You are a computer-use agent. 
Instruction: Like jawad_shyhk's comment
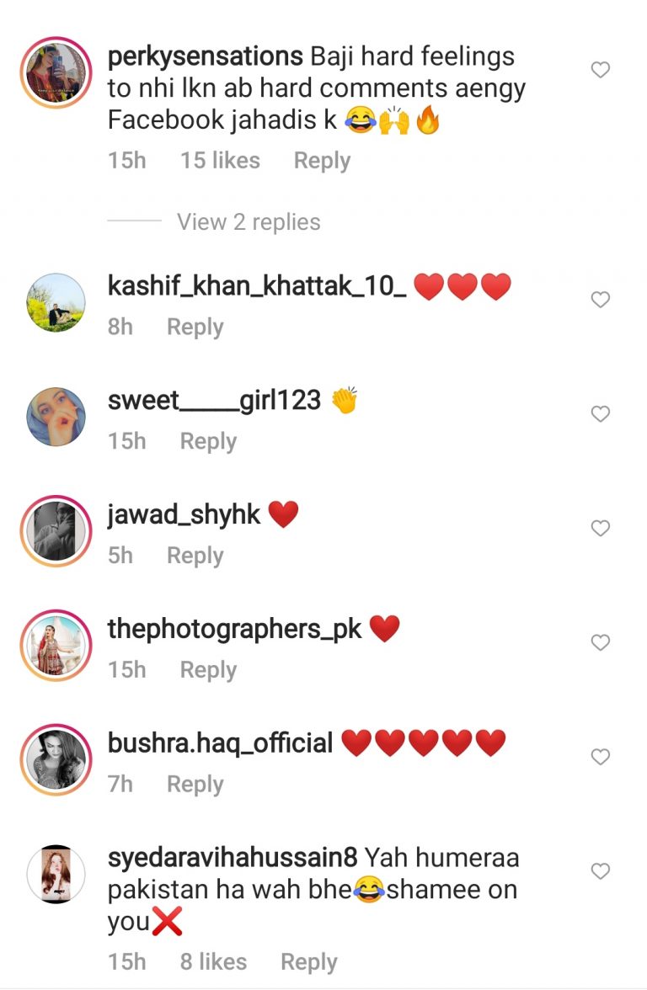coord(600,528)
